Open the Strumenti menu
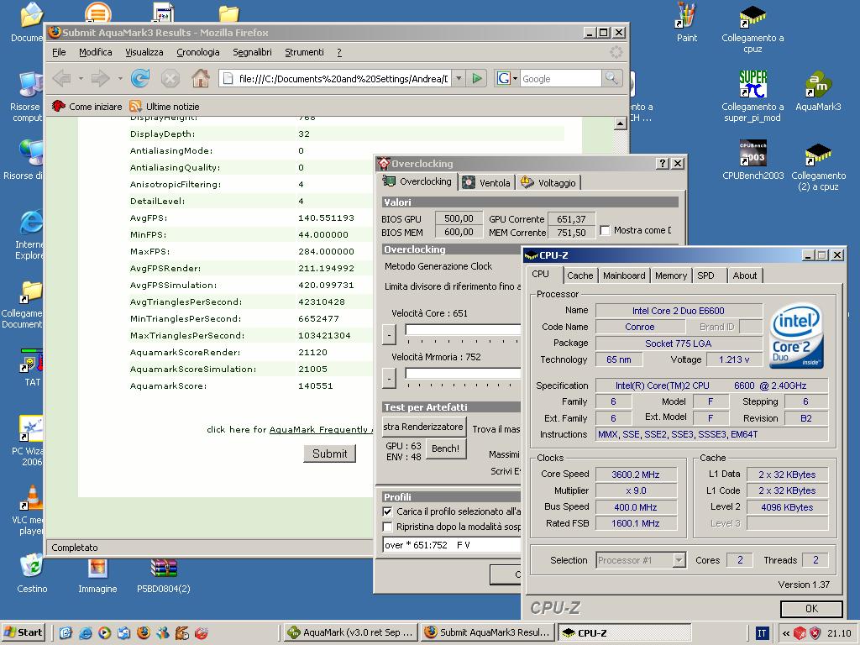The width and height of the screenshot is (860, 645). pyautogui.click(x=304, y=52)
